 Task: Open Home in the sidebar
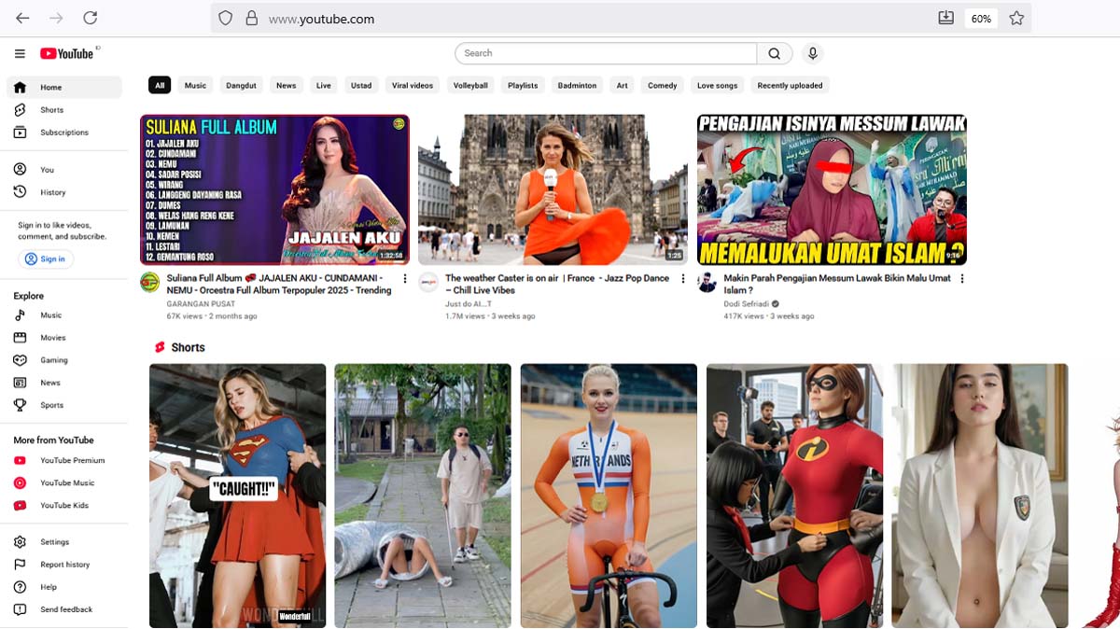[64, 87]
